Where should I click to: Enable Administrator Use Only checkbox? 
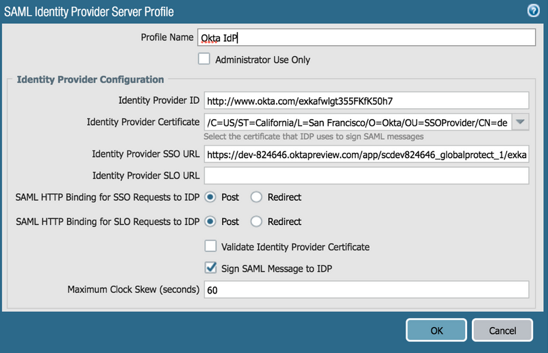click(x=204, y=60)
